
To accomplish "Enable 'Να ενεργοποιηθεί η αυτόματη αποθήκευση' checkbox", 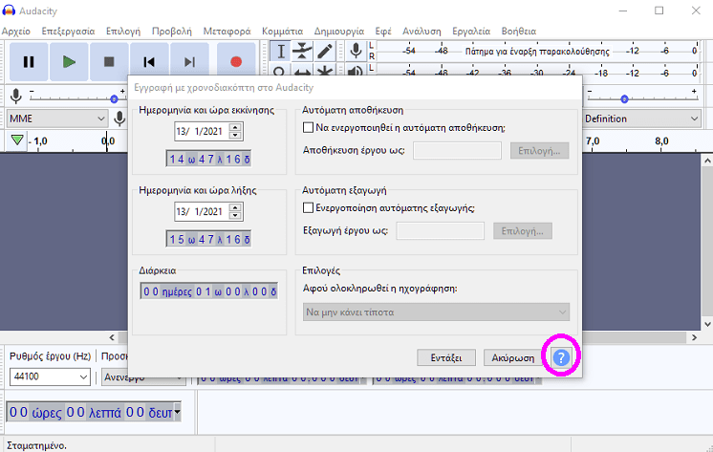I will pyautogui.click(x=308, y=128).
